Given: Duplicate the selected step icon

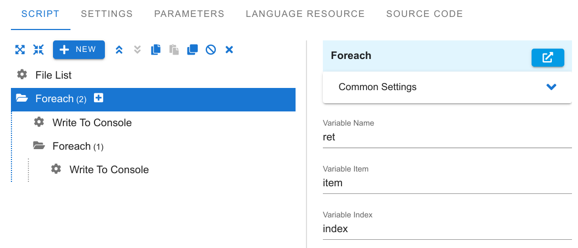Looking at the screenshot, I should tap(192, 50).
